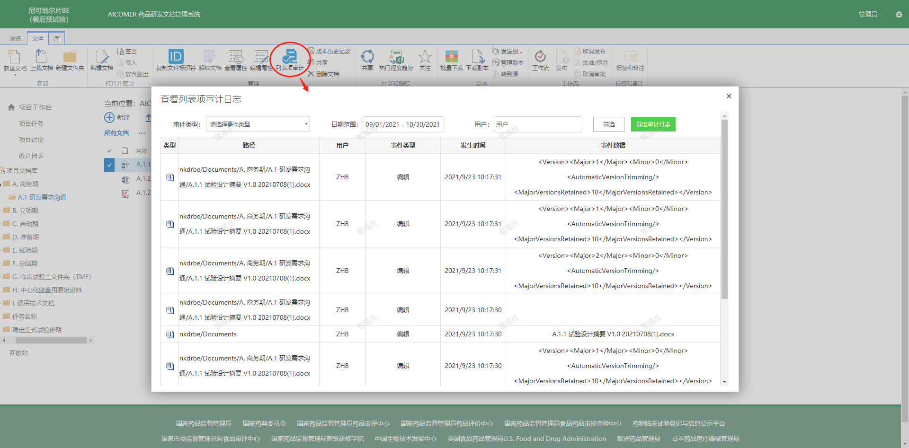Click the 新建文件夹 new folder icon
The height and width of the screenshot is (448, 909).
click(x=70, y=57)
